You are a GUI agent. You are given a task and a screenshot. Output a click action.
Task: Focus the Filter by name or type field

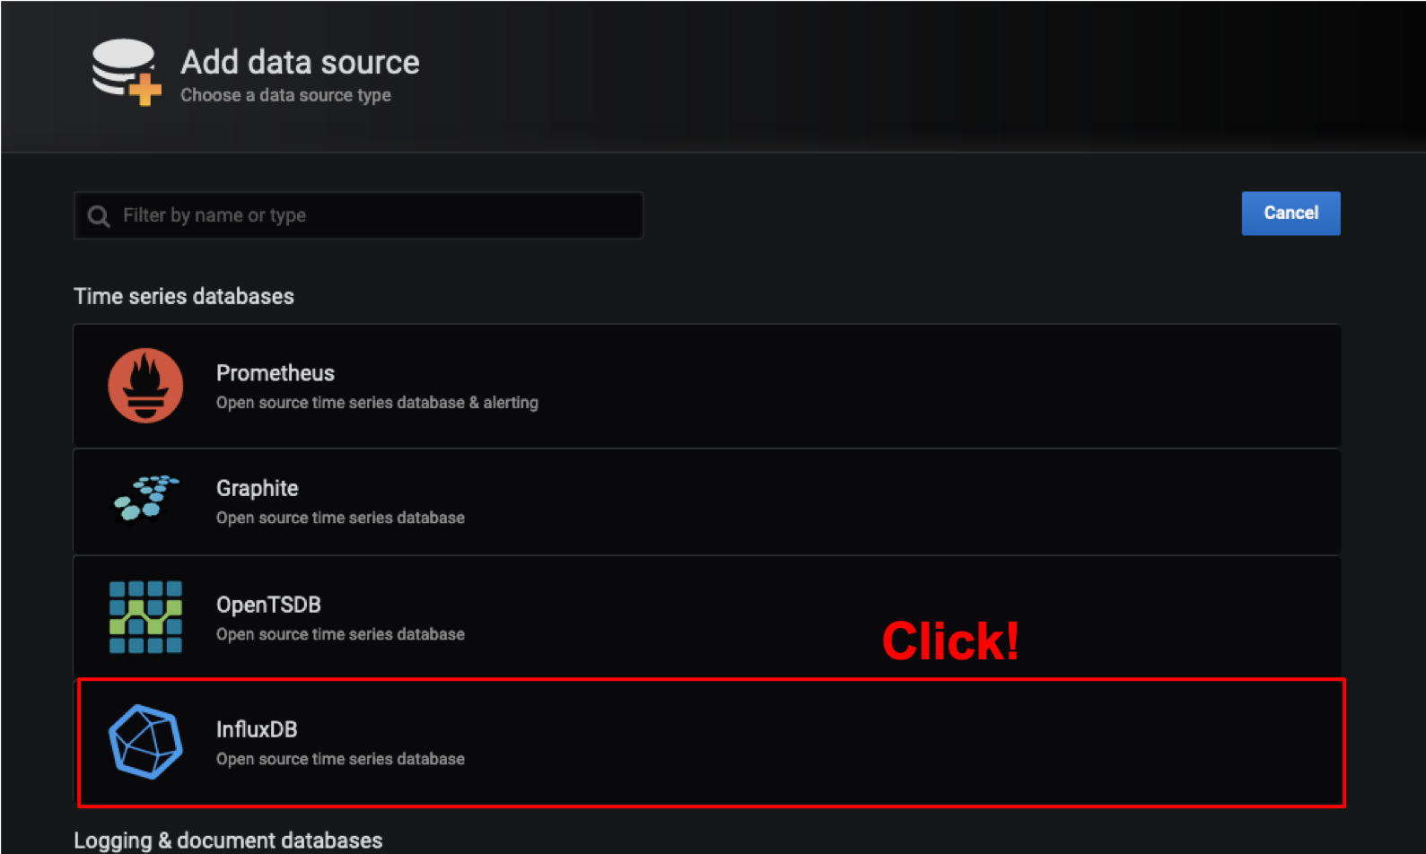(x=358, y=215)
